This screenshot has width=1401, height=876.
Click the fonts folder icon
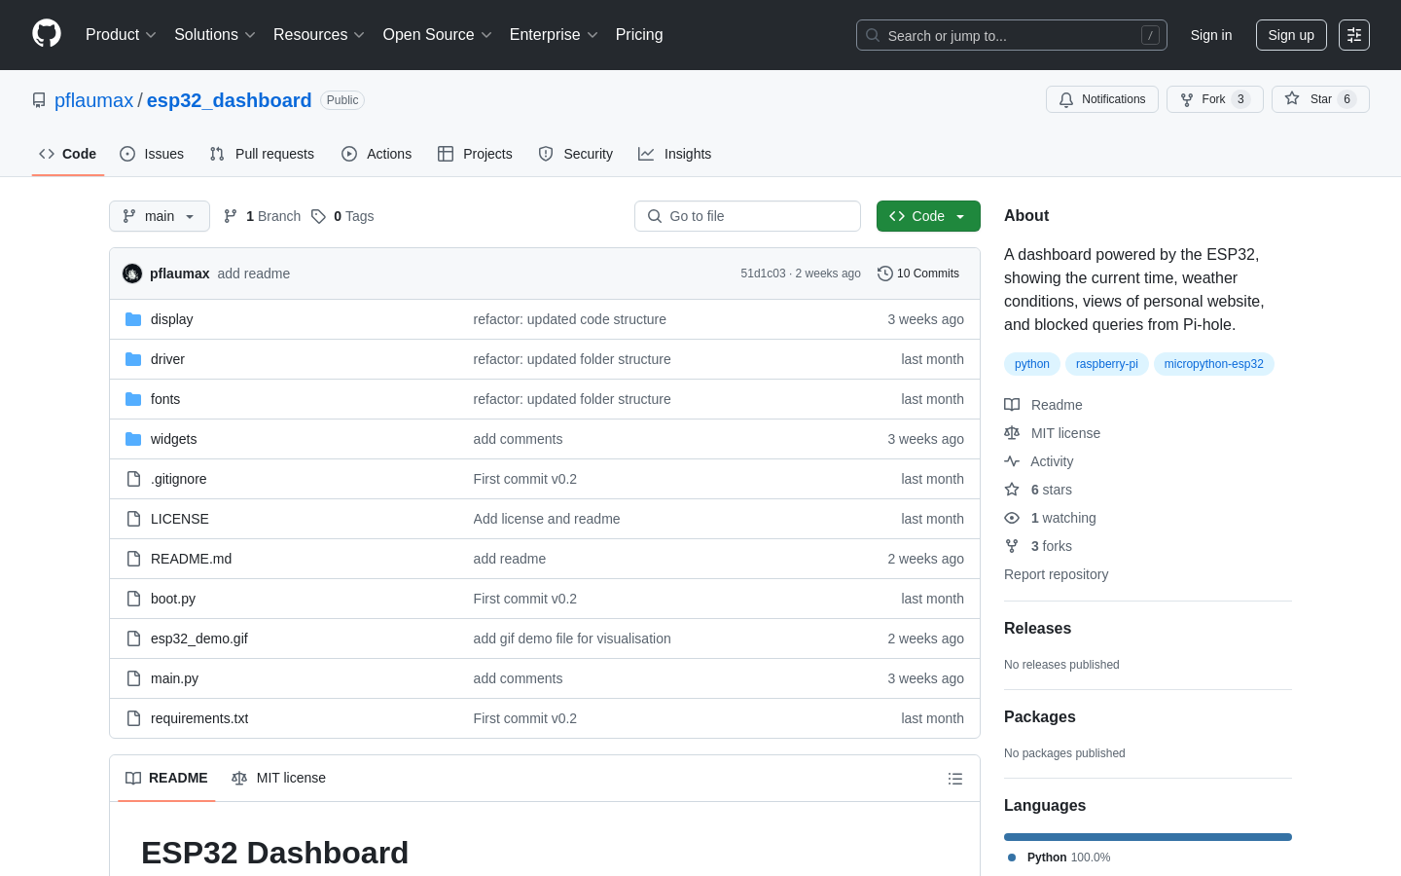tap(133, 399)
